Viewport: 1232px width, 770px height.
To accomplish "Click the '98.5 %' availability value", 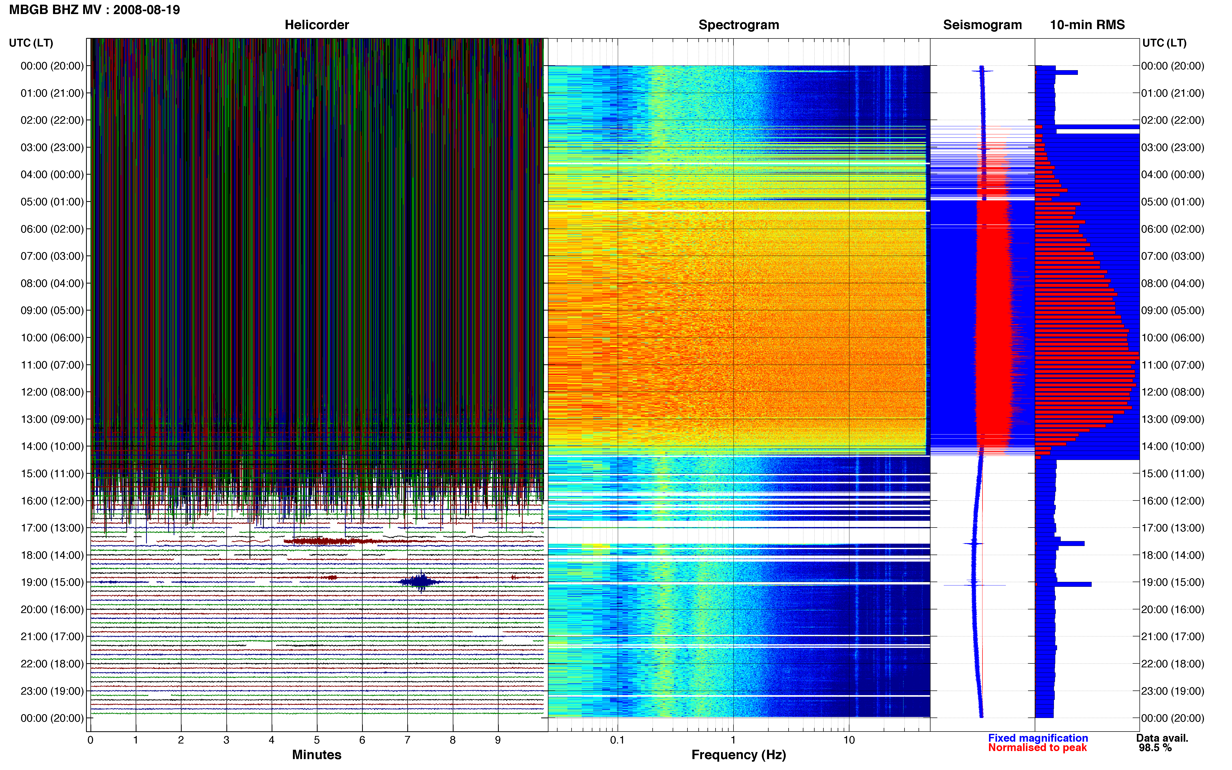I will (1155, 748).
